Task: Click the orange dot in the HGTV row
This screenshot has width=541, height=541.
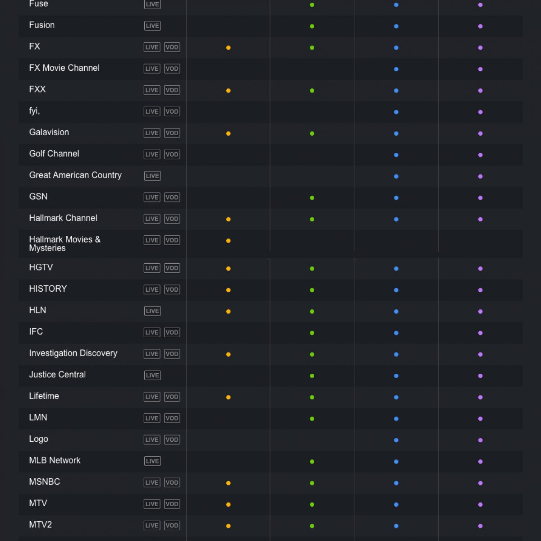Action: click(x=228, y=269)
